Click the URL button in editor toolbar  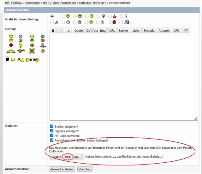[x=112, y=31]
